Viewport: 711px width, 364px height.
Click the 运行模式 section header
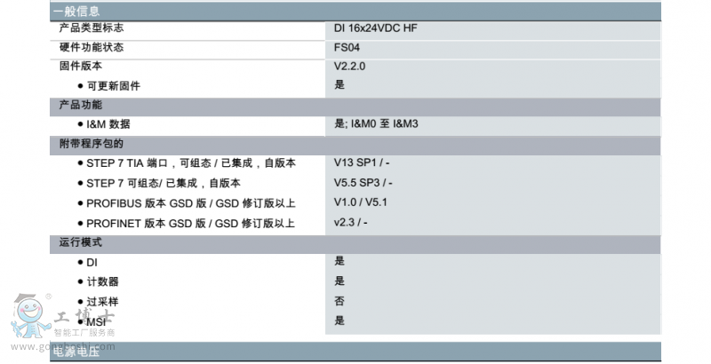(x=80, y=242)
